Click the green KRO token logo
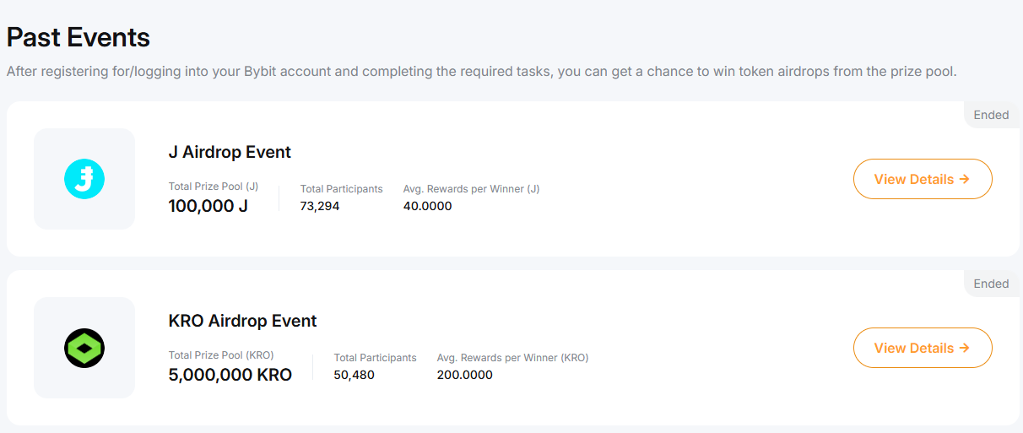This screenshot has width=1023, height=433. point(84,348)
